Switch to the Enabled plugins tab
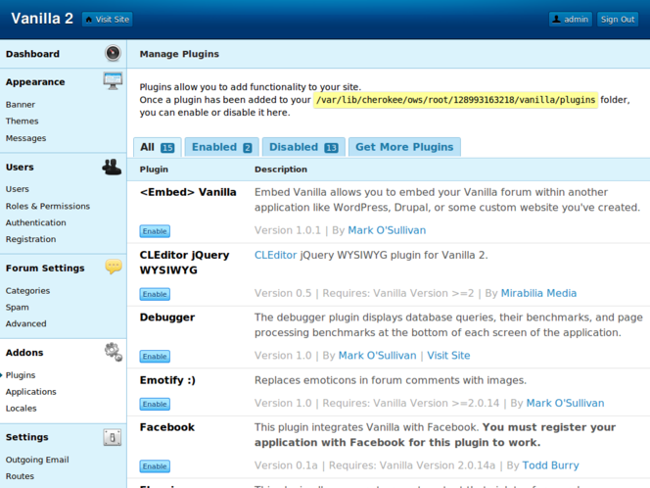This screenshot has width=650, height=488. tap(221, 147)
